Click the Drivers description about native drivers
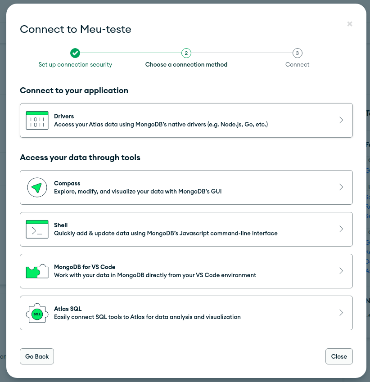 161,125
